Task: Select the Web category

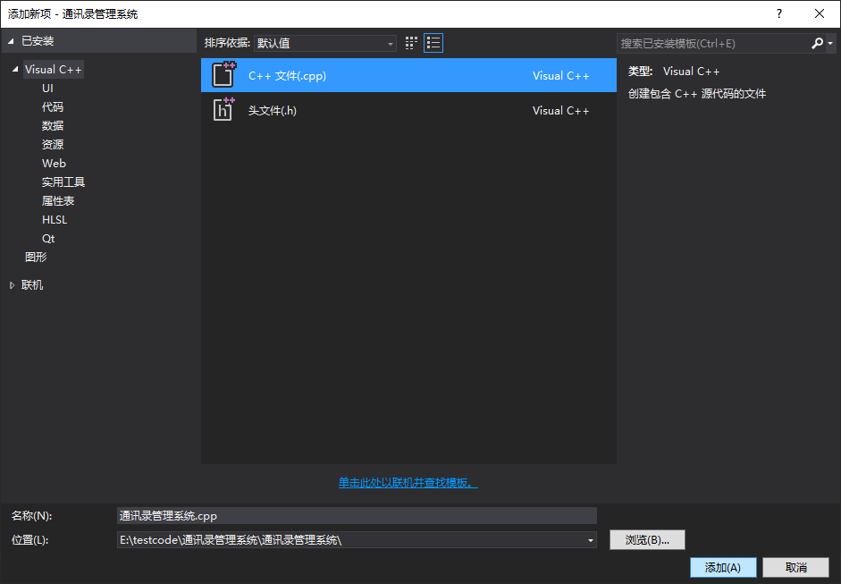Action: click(x=54, y=163)
